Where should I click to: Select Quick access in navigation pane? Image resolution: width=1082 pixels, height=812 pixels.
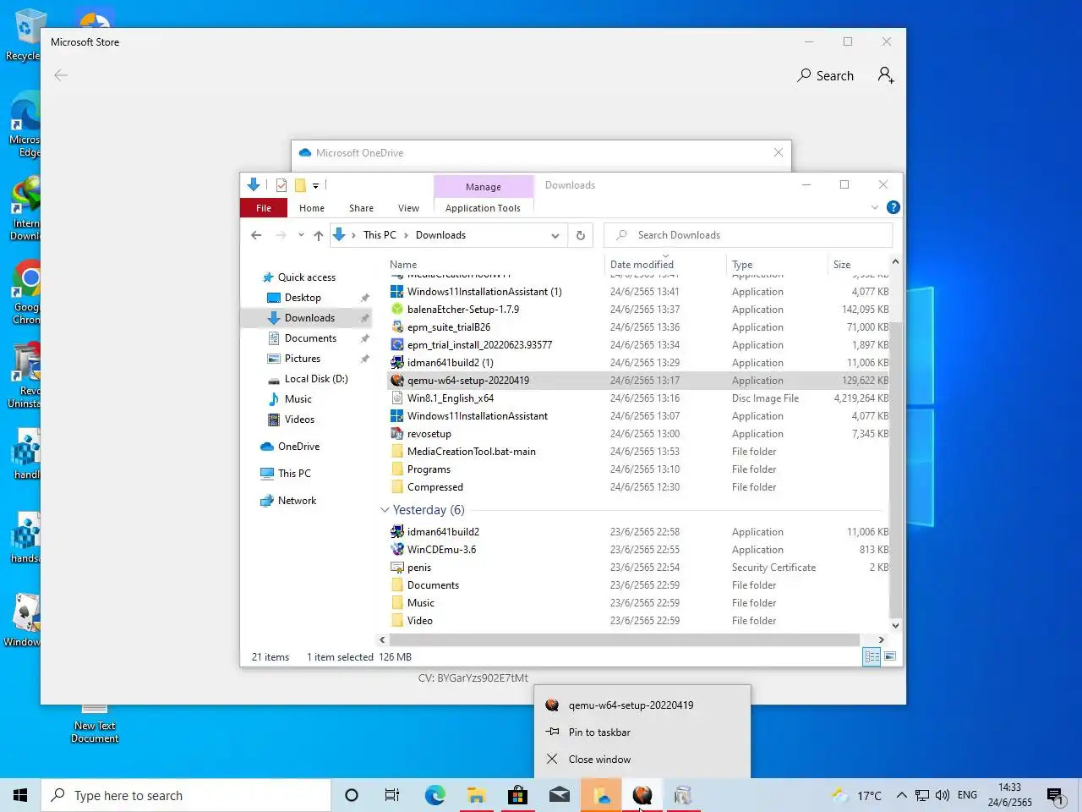coord(307,277)
